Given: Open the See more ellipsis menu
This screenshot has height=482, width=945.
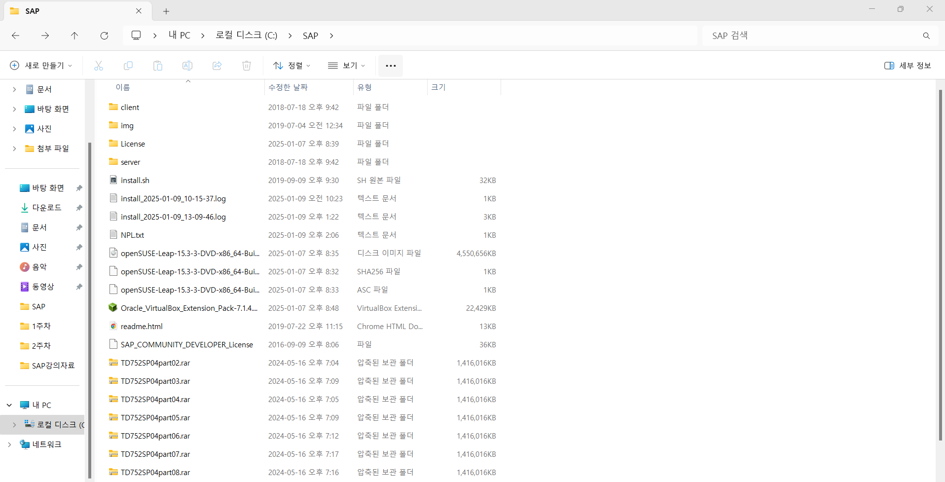Looking at the screenshot, I should pyautogui.click(x=391, y=66).
